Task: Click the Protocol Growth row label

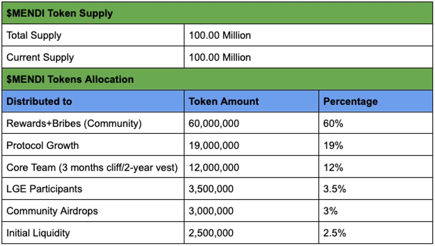Action: 93,145
